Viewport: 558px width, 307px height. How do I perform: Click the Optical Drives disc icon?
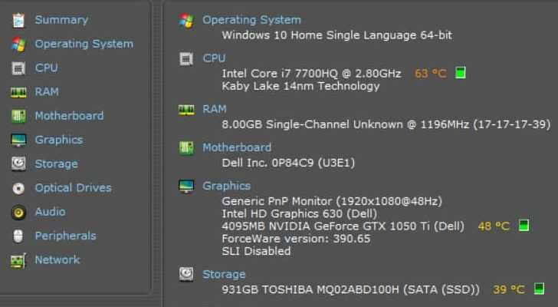coord(18,188)
